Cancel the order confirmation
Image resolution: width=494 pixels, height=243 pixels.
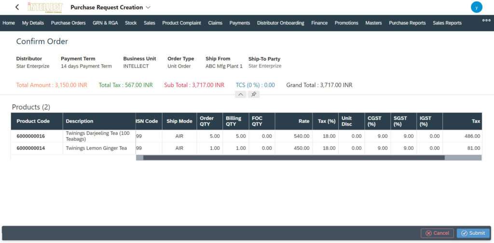click(x=437, y=233)
